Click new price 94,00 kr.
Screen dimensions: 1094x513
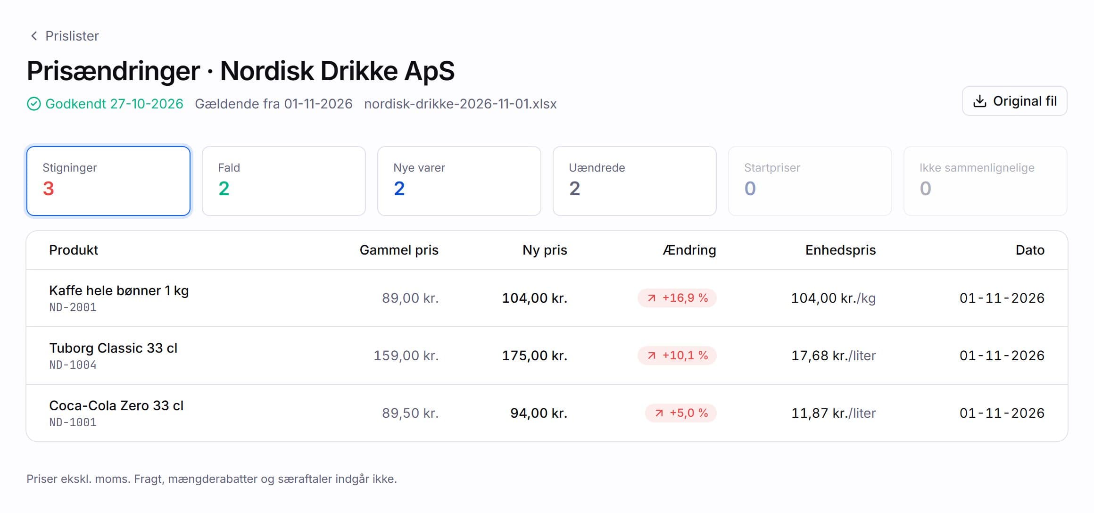[x=539, y=413]
